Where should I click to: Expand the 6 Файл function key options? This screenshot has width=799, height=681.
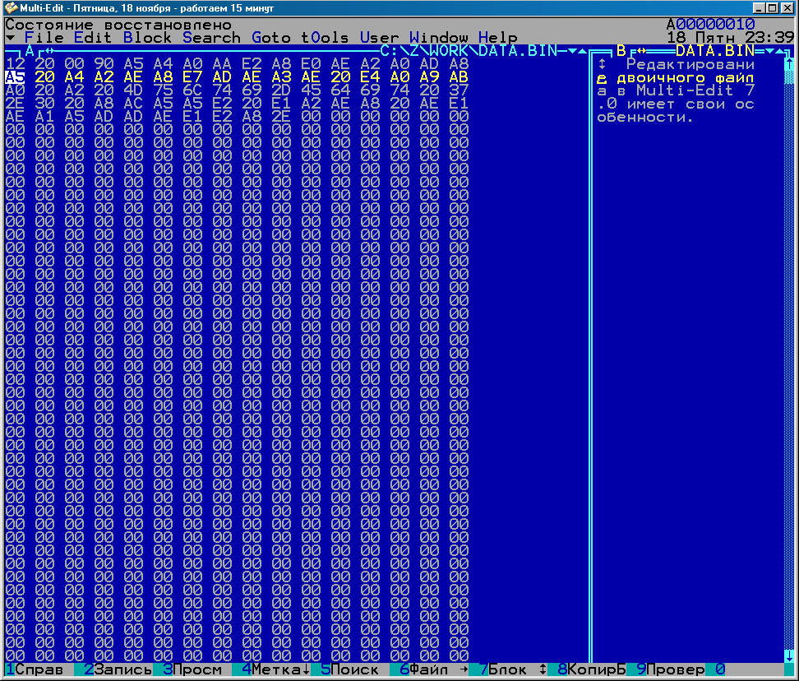[429, 669]
